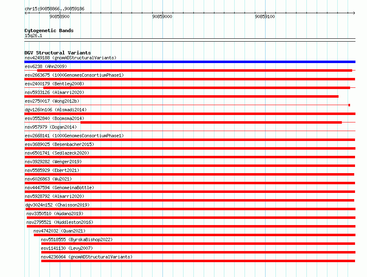The image size is (367, 277).
Task: Open esv2400179 (Bentley2008) variant label
Action: pos(54,84)
